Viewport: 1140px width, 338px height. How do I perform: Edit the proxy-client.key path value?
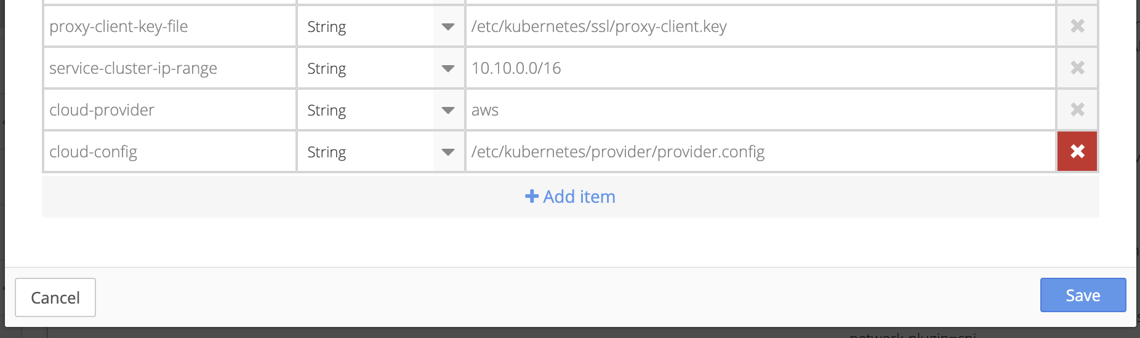click(x=761, y=26)
